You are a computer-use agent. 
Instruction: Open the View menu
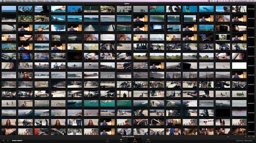pos(29,1)
